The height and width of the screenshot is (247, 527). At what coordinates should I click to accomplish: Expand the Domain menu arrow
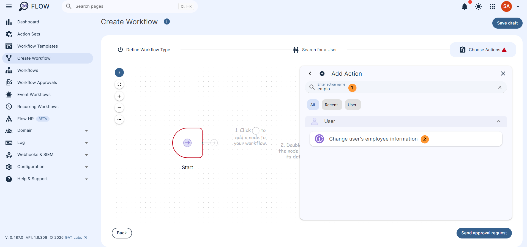(x=86, y=131)
